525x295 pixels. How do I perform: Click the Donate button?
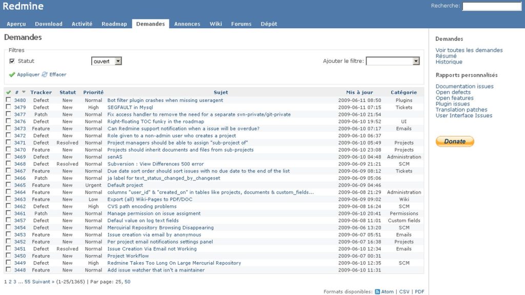point(455,141)
